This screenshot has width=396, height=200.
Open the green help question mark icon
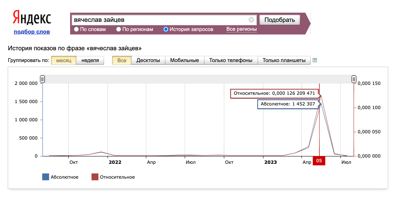click(315, 60)
